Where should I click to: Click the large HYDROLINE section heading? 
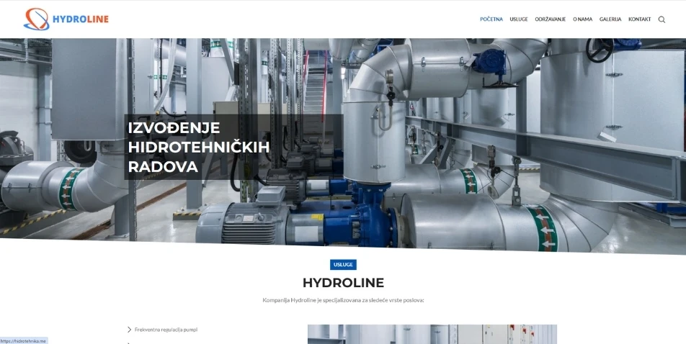click(343, 283)
